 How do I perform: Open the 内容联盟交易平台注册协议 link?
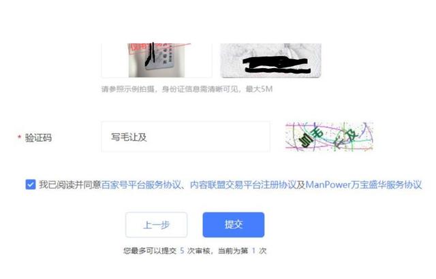coord(243,184)
